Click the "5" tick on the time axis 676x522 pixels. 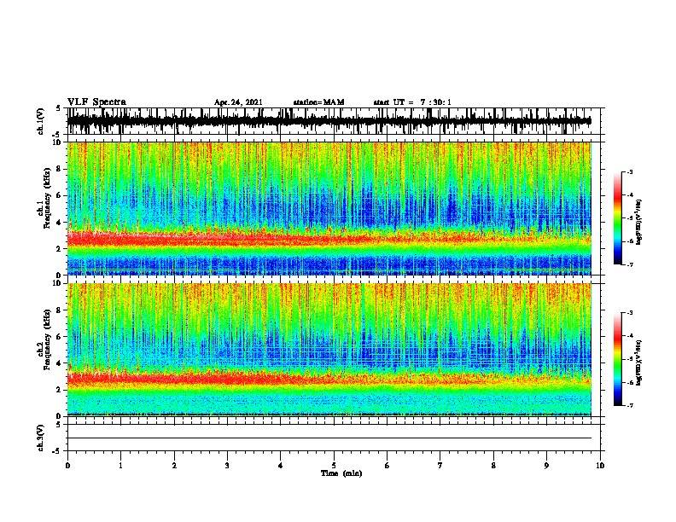(334, 466)
